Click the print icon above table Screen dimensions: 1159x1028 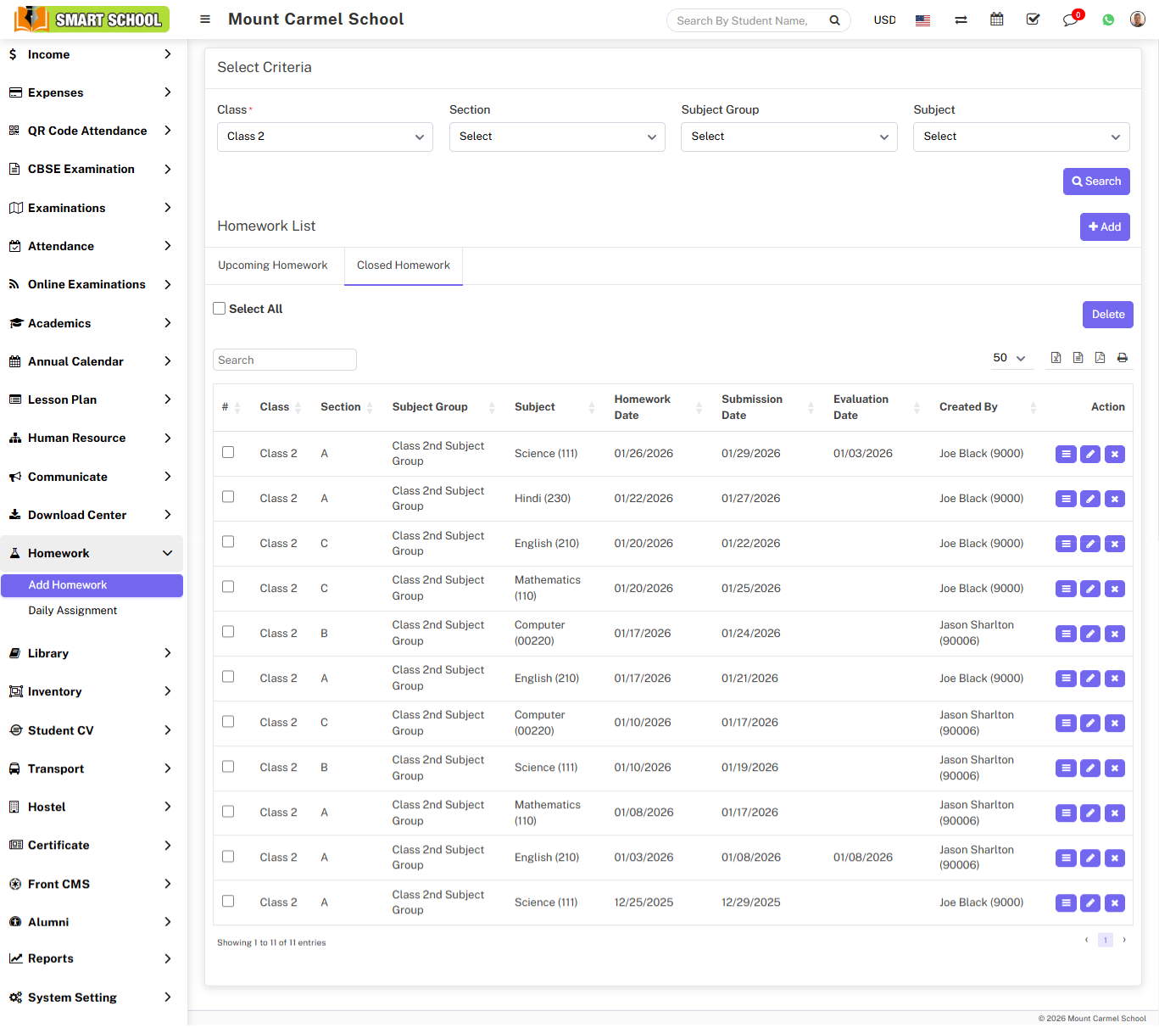click(x=1122, y=358)
